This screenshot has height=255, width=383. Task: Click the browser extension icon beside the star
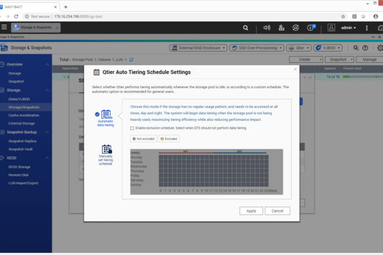point(354,16)
